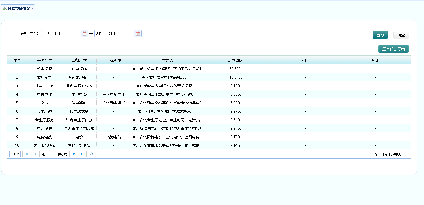Select the 咨询电价 cell

point(114,137)
